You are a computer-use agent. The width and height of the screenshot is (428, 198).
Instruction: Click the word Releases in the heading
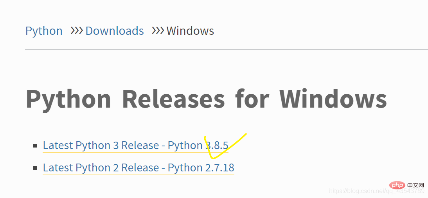[x=173, y=99]
